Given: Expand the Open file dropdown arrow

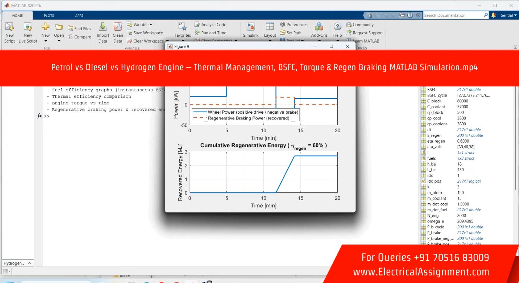Looking at the screenshot, I should 59,41.
